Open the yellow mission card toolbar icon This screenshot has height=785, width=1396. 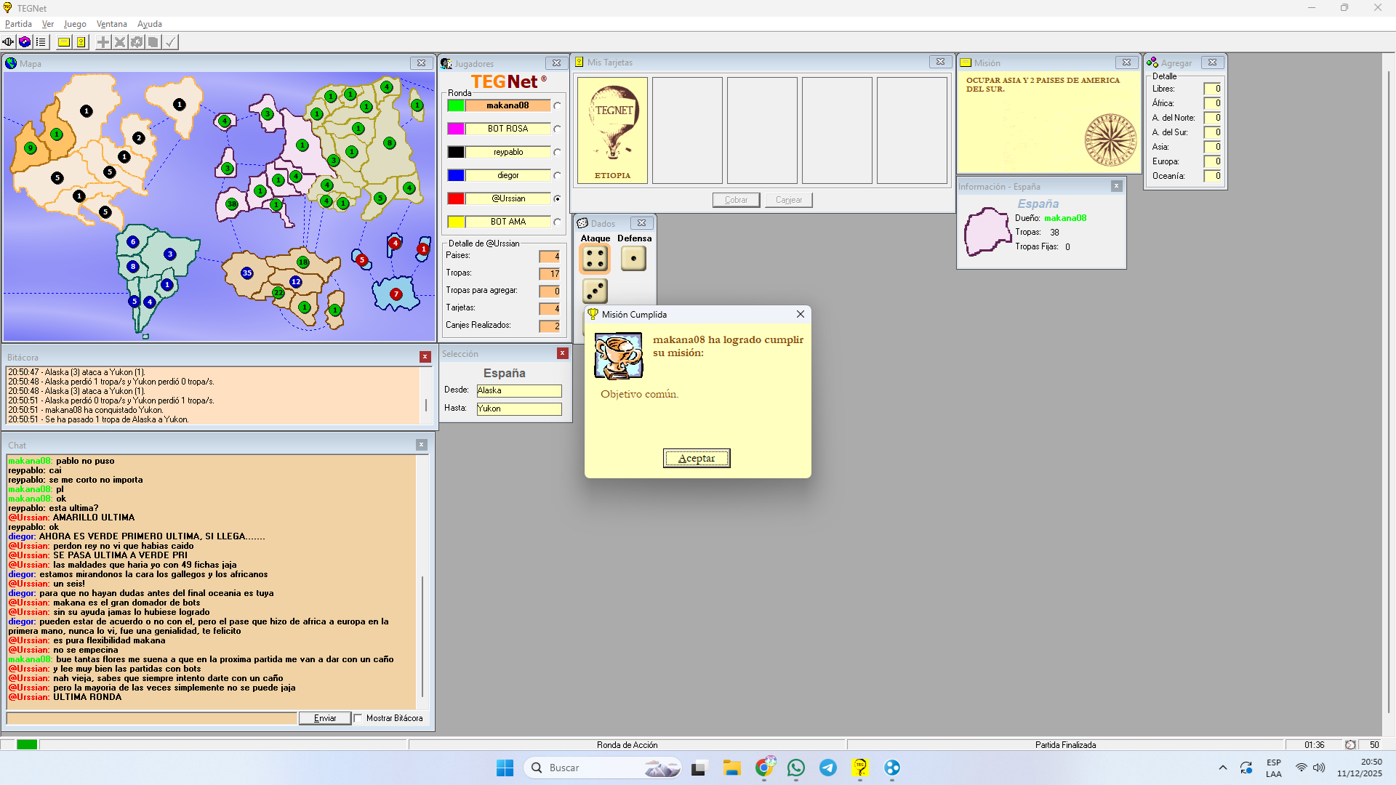click(x=64, y=42)
